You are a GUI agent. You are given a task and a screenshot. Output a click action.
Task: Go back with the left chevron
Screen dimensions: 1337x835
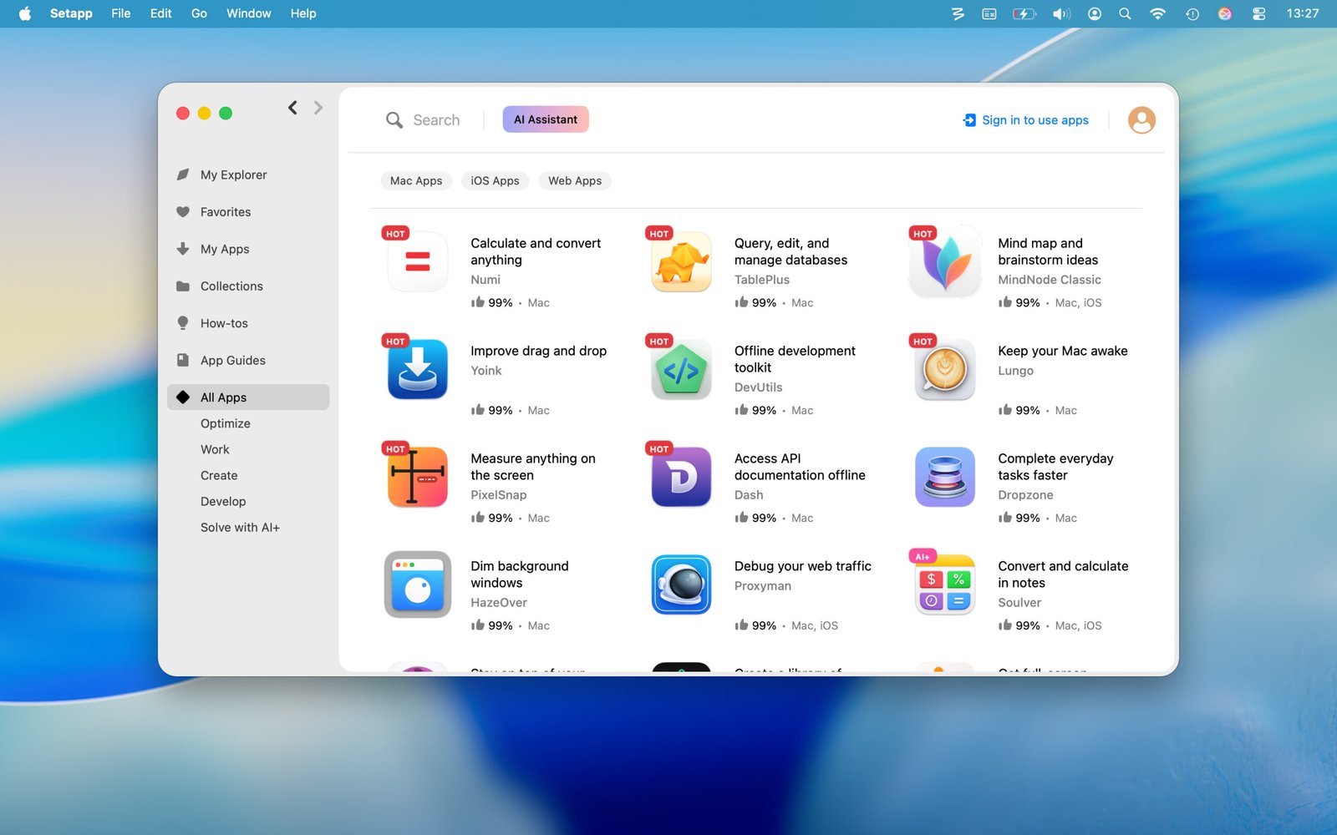pyautogui.click(x=292, y=108)
